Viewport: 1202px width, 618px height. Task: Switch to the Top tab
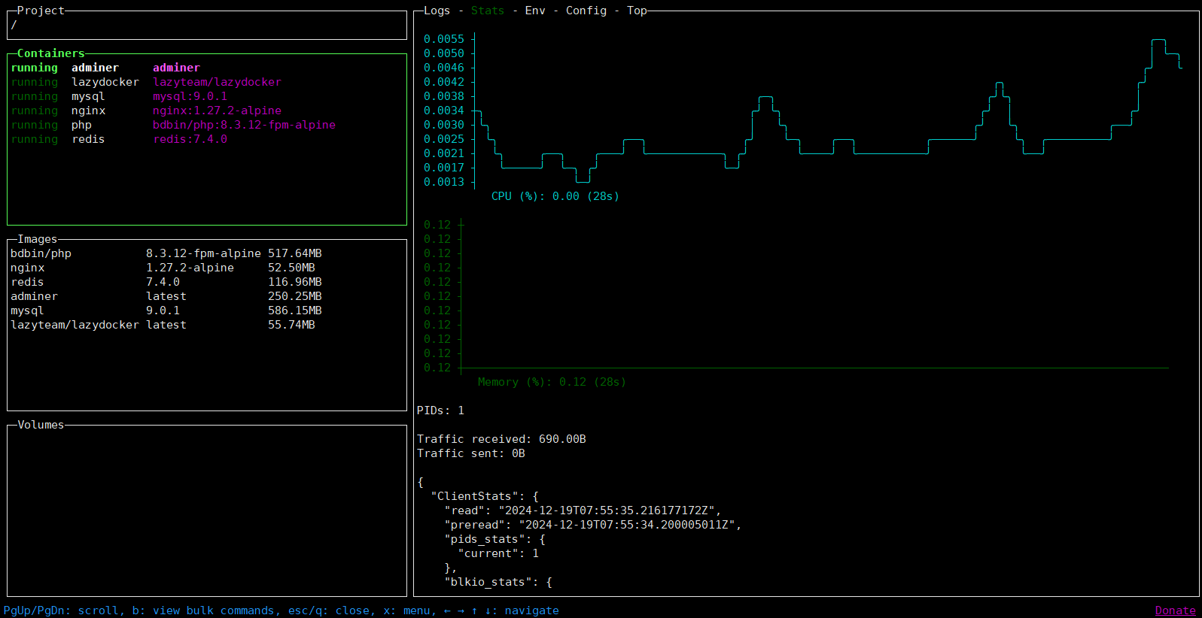coord(637,11)
